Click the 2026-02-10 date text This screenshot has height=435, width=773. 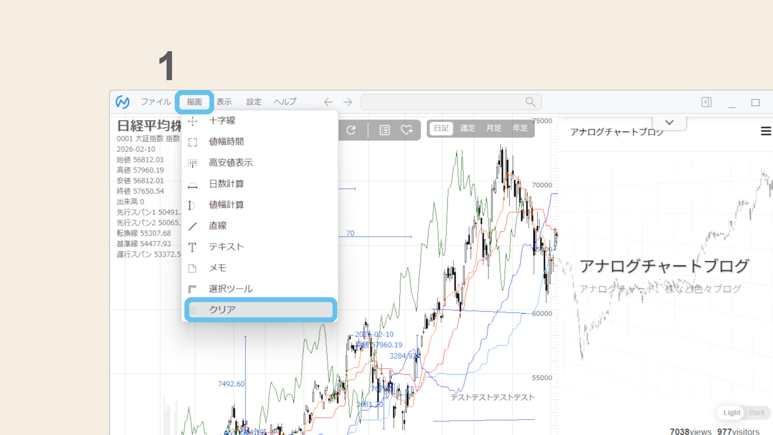pyautogui.click(x=136, y=149)
